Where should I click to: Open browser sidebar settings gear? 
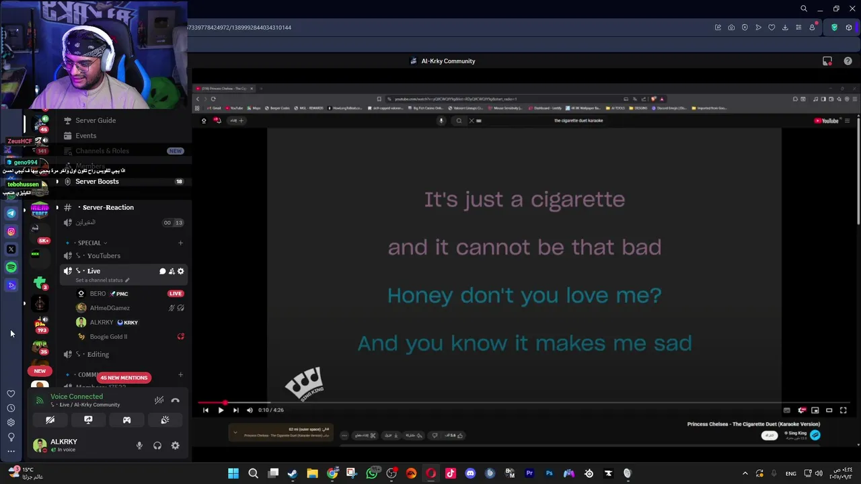click(x=11, y=422)
